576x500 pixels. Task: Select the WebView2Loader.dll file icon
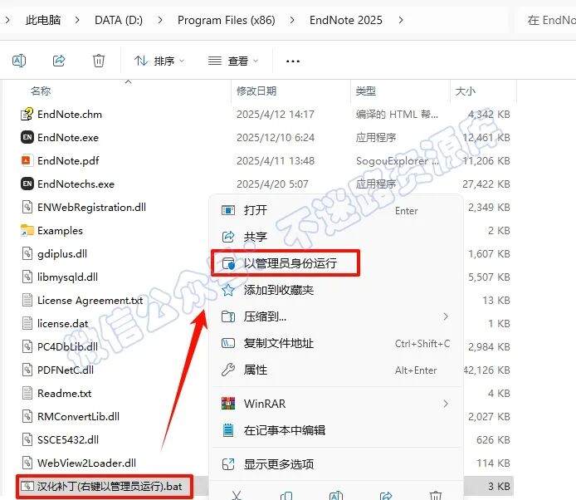point(27,463)
